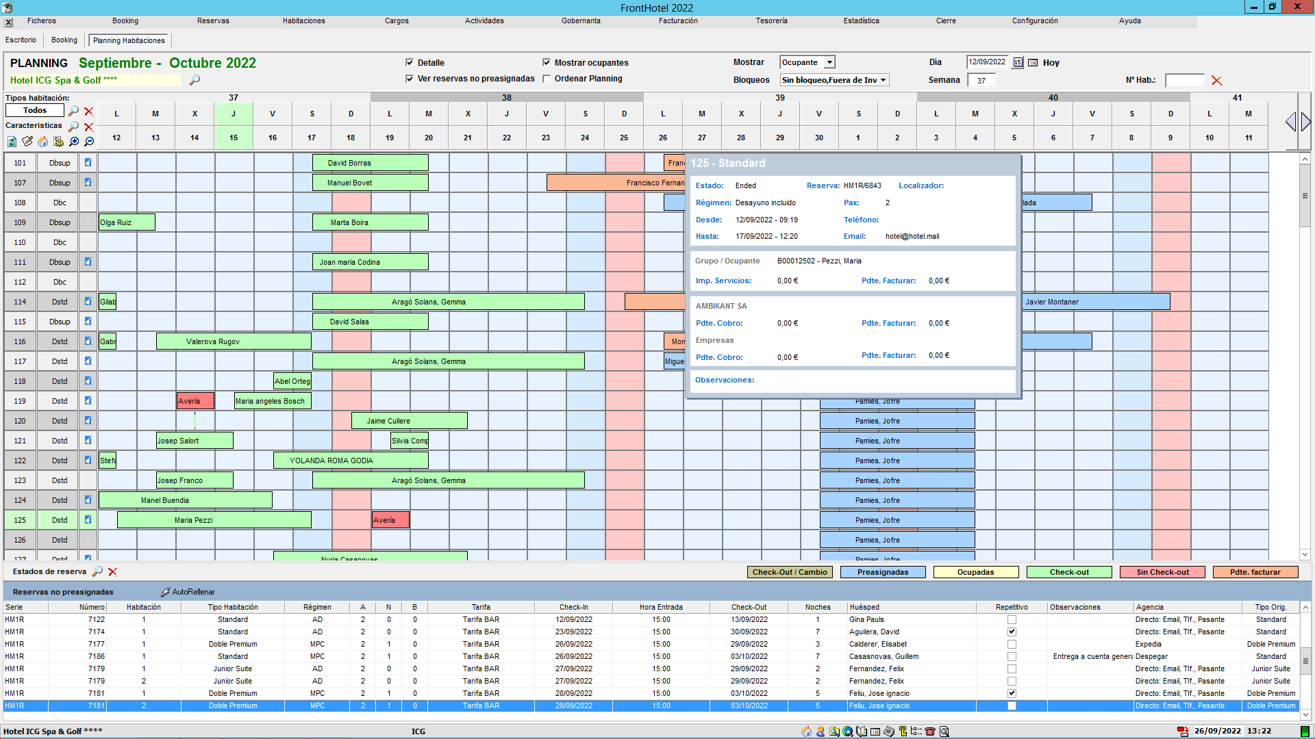
Task: Open the calendar picker next to Día
Action: (x=1018, y=62)
